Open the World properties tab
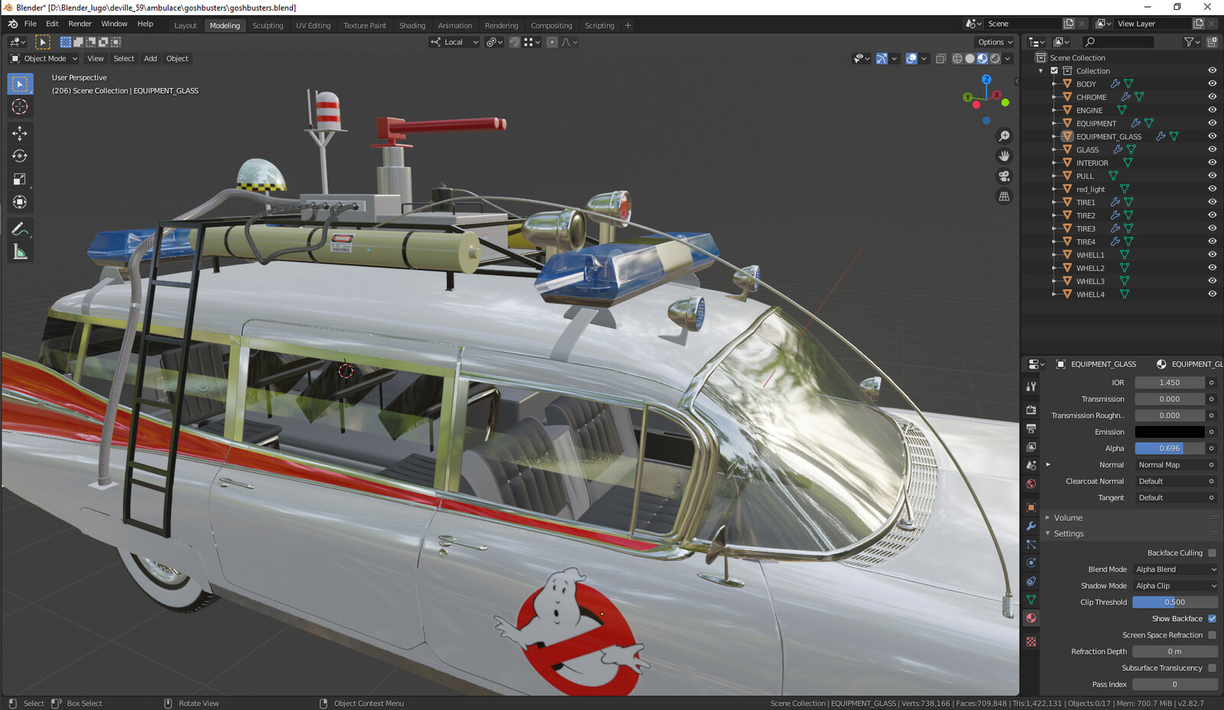 coord(1031,484)
